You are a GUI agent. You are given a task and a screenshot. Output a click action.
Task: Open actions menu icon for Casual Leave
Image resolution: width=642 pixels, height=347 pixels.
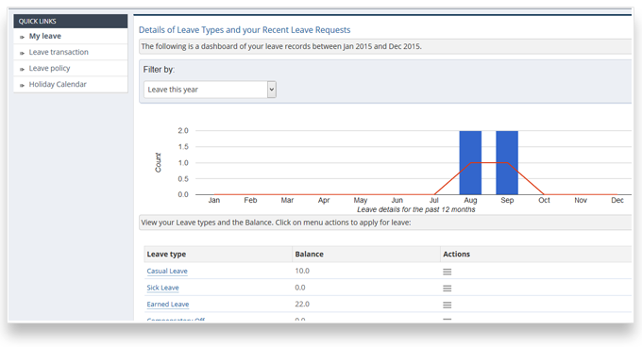point(448,272)
